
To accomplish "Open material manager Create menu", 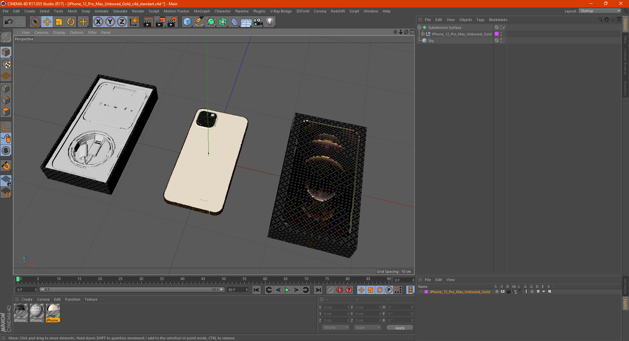I will coord(27,299).
